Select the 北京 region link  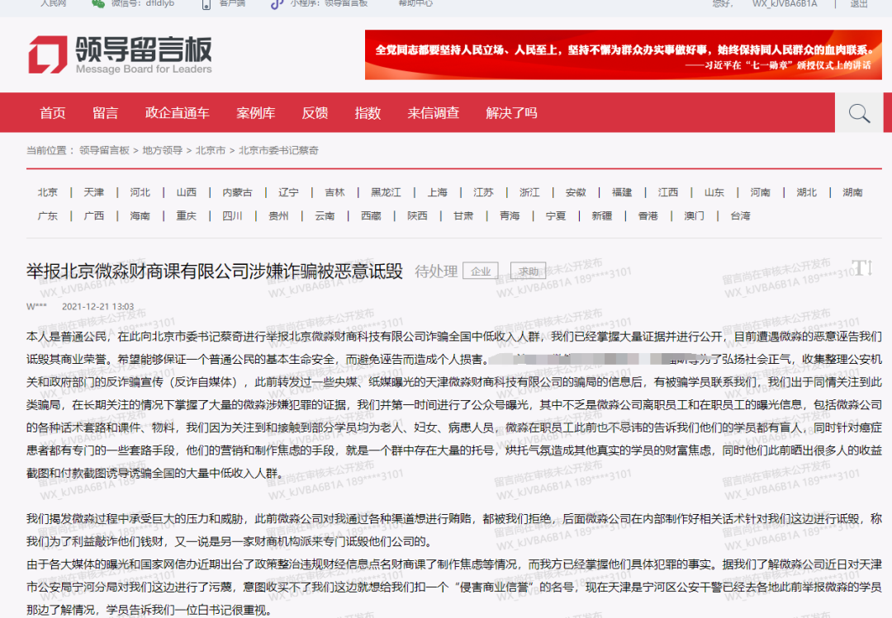pos(48,192)
